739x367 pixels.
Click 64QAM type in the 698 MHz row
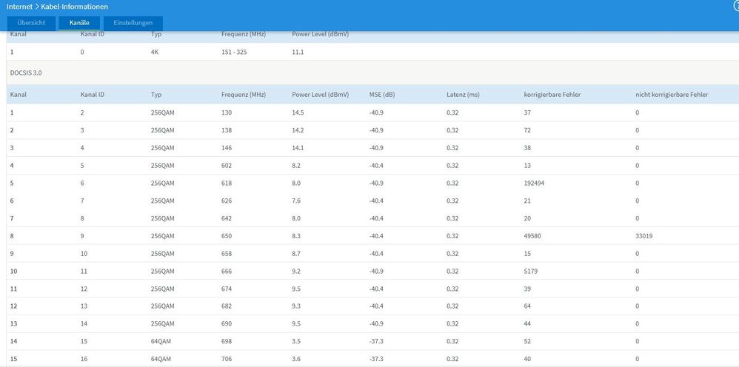tap(161, 341)
